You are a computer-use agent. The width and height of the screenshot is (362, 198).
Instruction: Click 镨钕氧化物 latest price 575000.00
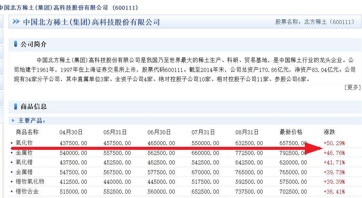pyautogui.click(x=293, y=182)
